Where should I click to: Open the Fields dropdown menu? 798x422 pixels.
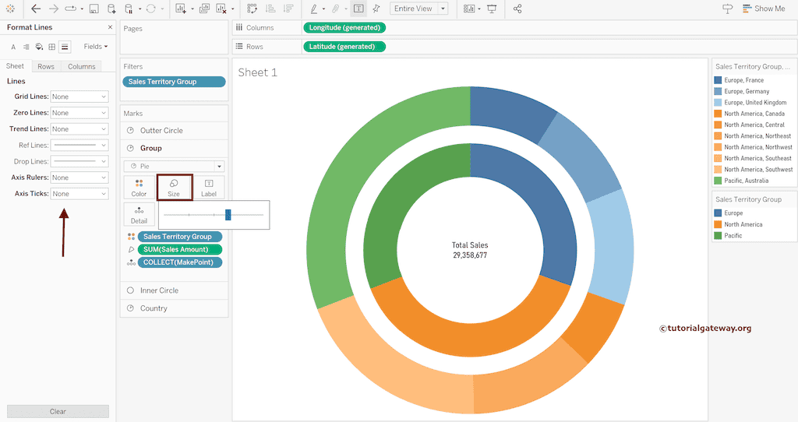point(96,46)
